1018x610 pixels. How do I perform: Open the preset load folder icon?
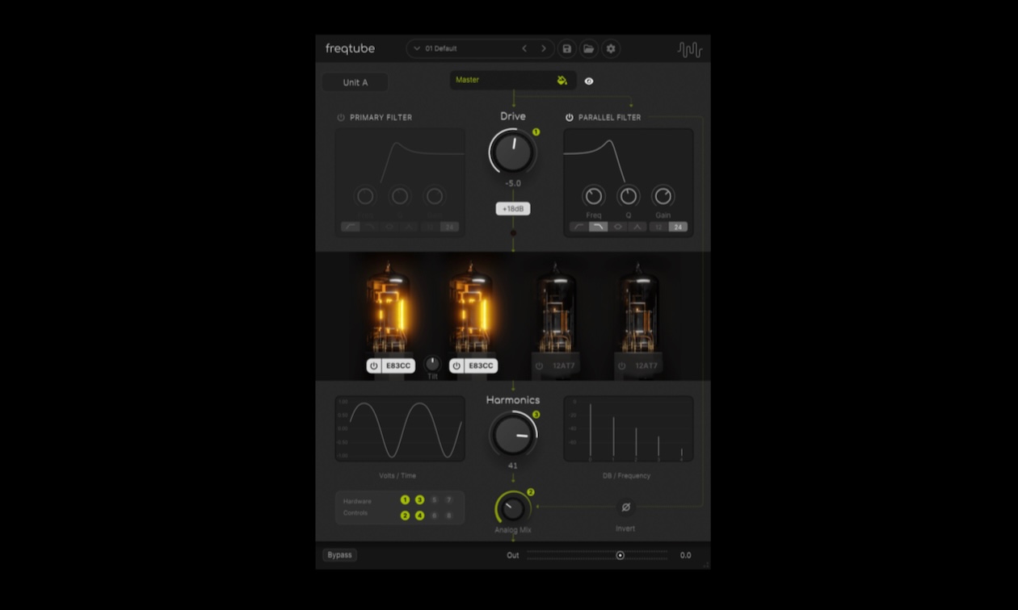coord(588,48)
